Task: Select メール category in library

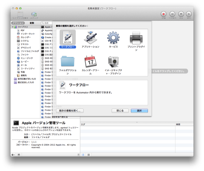Action: [x=24, y=65]
